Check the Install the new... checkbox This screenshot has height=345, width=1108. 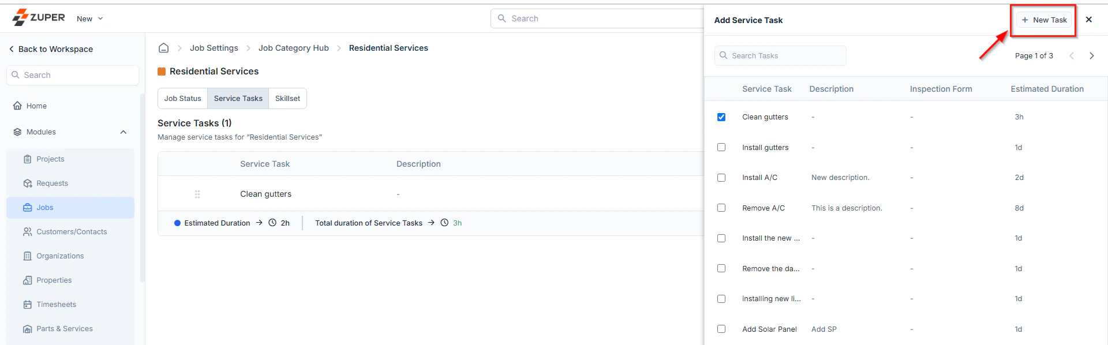pyautogui.click(x=721, y=238)
